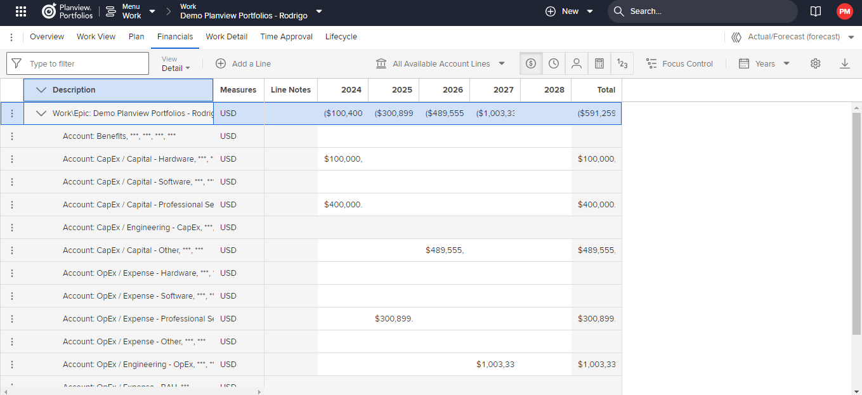Image resolution: width=862 pixels, height=395 pixels.
Task: Click the Total column header
Action: click(x=596, y=90)
